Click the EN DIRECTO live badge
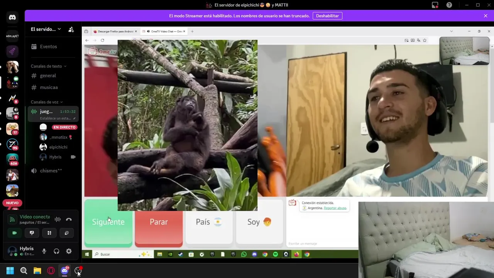The image size is (494, 278). coord(64,127)
